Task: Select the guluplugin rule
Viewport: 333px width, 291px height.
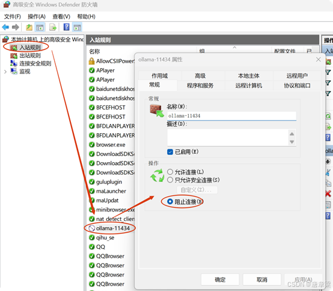Action: pos(109,182)
